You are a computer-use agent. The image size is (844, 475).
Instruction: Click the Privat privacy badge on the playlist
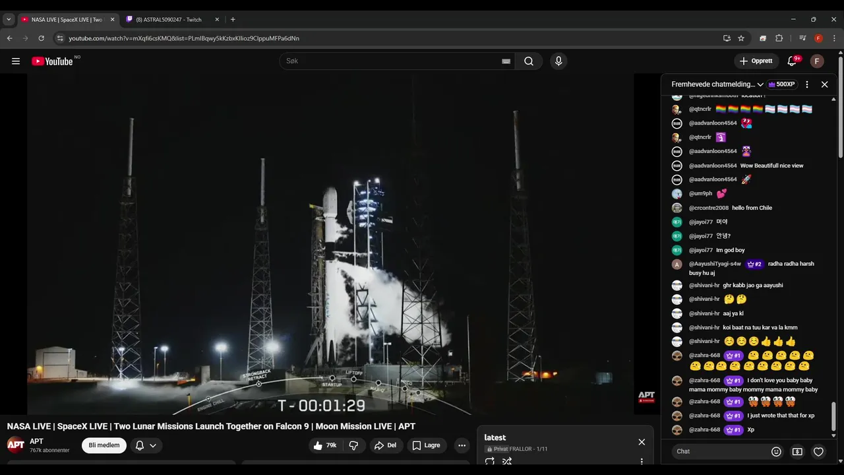pyautogui.click(x=497, y=449)
